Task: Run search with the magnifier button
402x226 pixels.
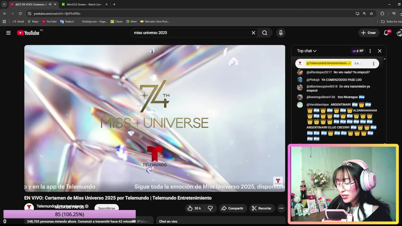Action: 265,33
